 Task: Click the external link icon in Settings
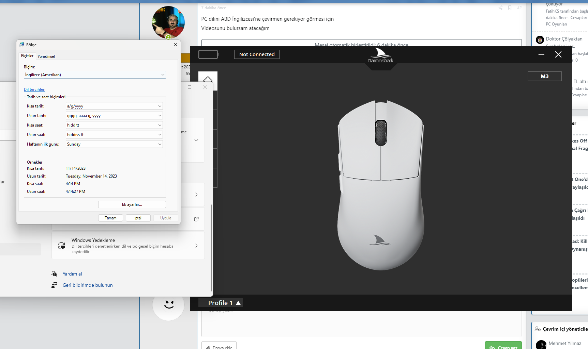(x=196, y=219)
